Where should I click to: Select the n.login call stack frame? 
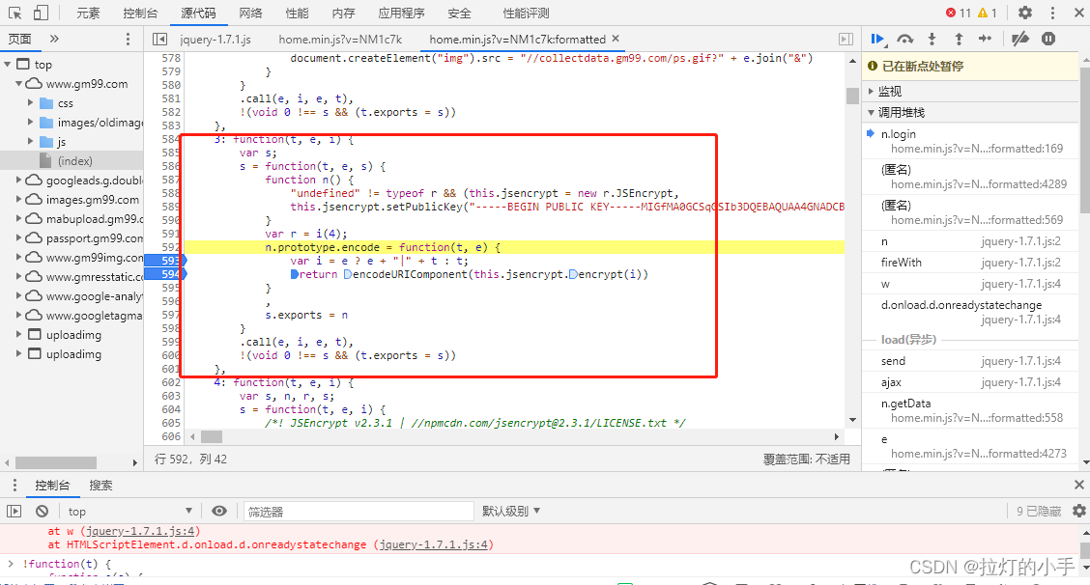(x=971, y=141)
